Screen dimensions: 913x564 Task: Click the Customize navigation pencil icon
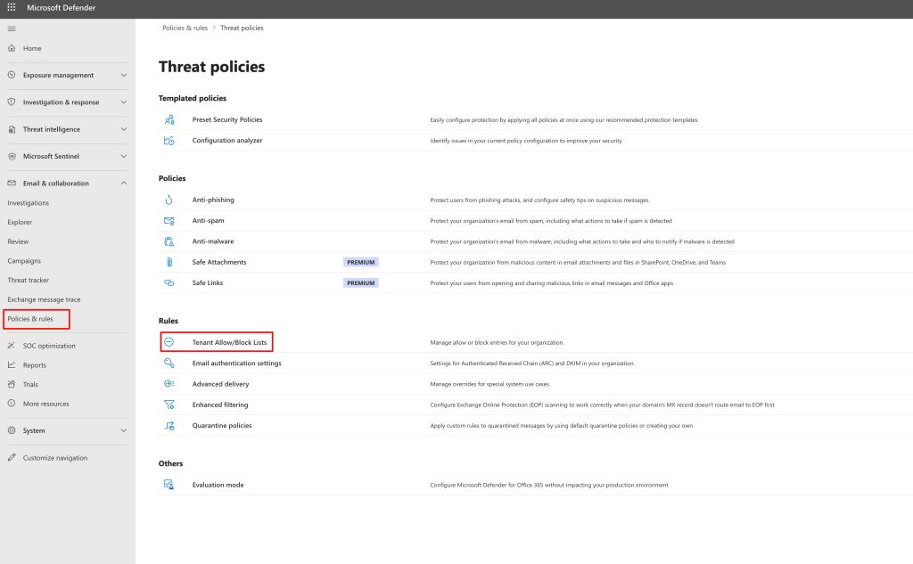pyautogui.click(x=12, y=457)
